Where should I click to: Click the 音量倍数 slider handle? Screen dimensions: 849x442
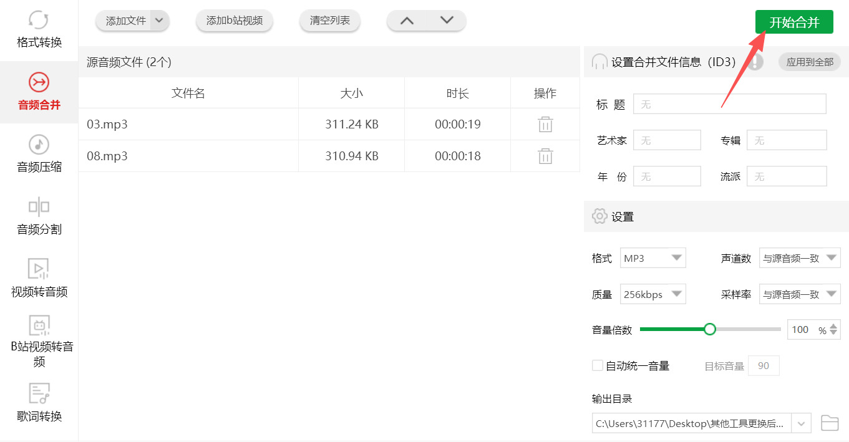click(x=709, y=329)
